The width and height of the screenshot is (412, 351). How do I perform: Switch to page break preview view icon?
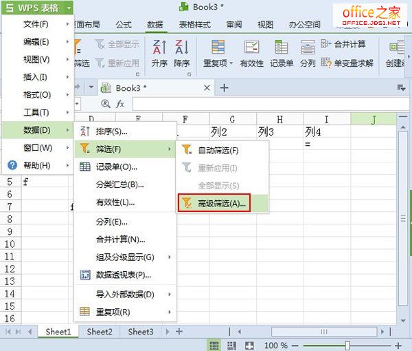pyautogui.click(x=231, y=345)
